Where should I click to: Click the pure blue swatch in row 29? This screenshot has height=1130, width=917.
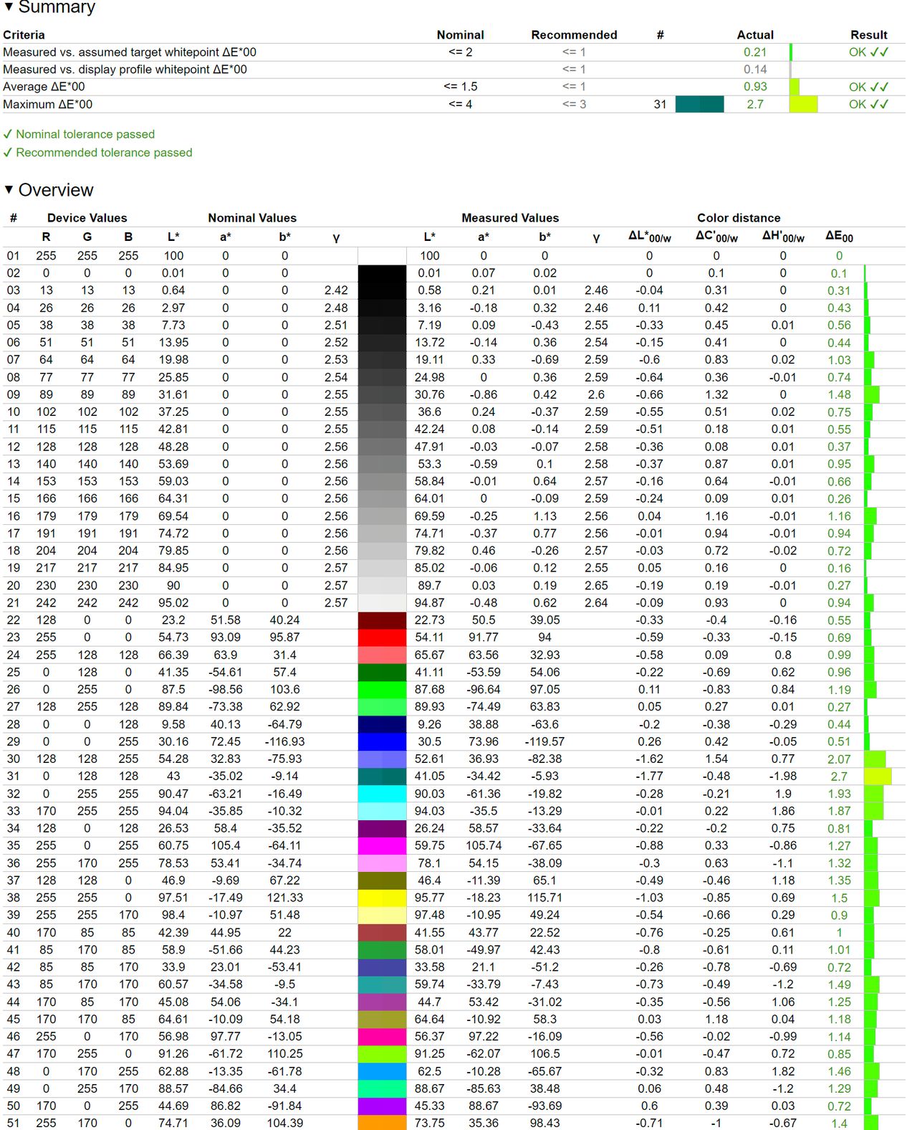(382, 741)
